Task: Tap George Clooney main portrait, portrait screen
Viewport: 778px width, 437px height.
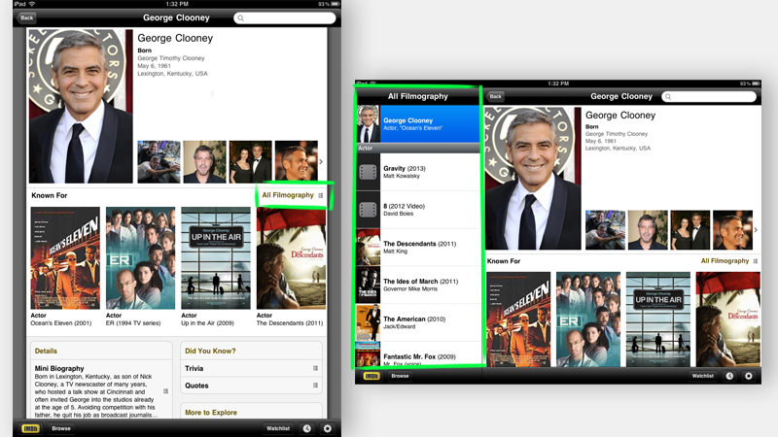Action: coord(81,106)
